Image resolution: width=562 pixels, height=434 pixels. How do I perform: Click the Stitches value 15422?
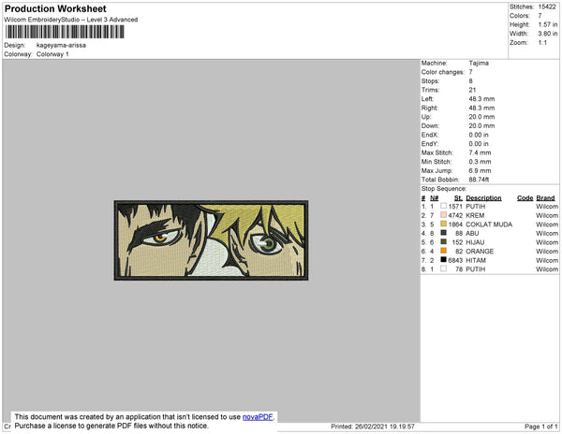pyautogui.click(x=547, y=7)
